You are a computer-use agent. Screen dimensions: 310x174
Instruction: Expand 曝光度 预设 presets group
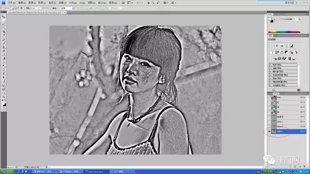(x=271, y=72)
